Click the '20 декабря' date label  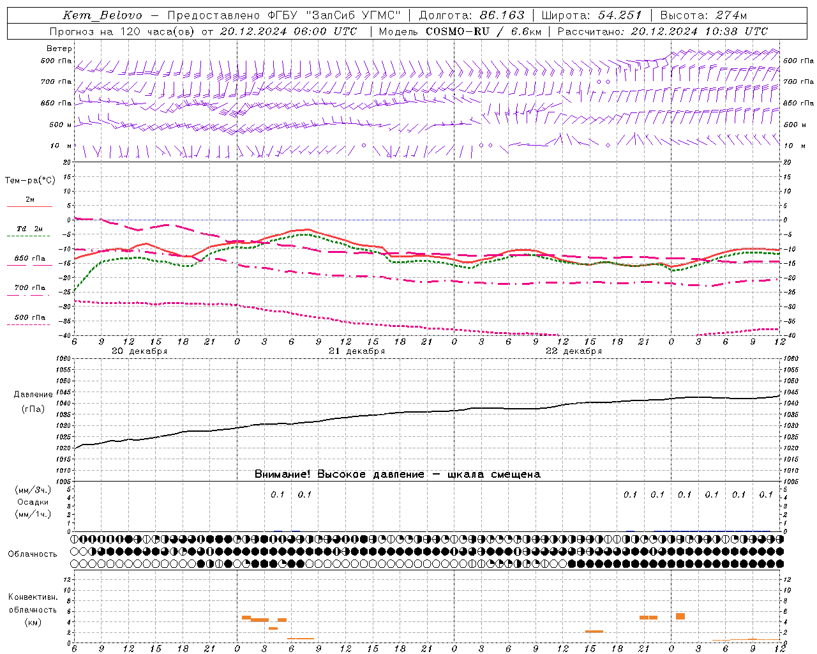click(140, 351)
